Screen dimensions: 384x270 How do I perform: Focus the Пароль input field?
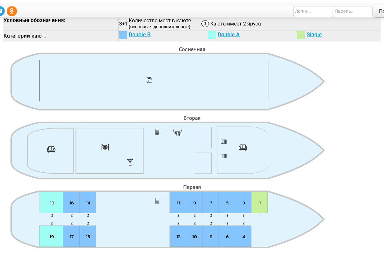(x=353, y=11)
